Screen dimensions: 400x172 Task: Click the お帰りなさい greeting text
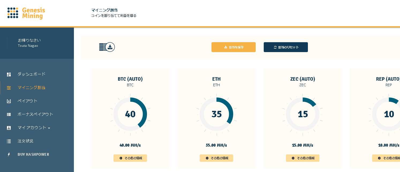29,40
